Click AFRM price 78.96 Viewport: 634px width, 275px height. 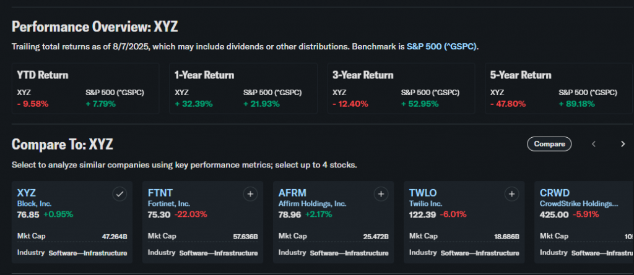290,214
